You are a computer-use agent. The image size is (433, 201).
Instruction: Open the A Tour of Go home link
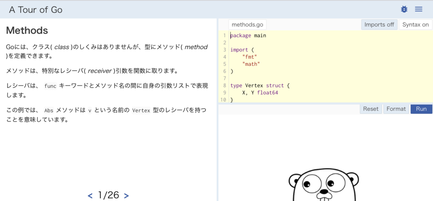point(36,10)
